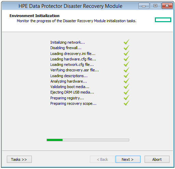Click the green HPE logo rectangle
This screenshot has width=175, height=169.
click(163, 20)
